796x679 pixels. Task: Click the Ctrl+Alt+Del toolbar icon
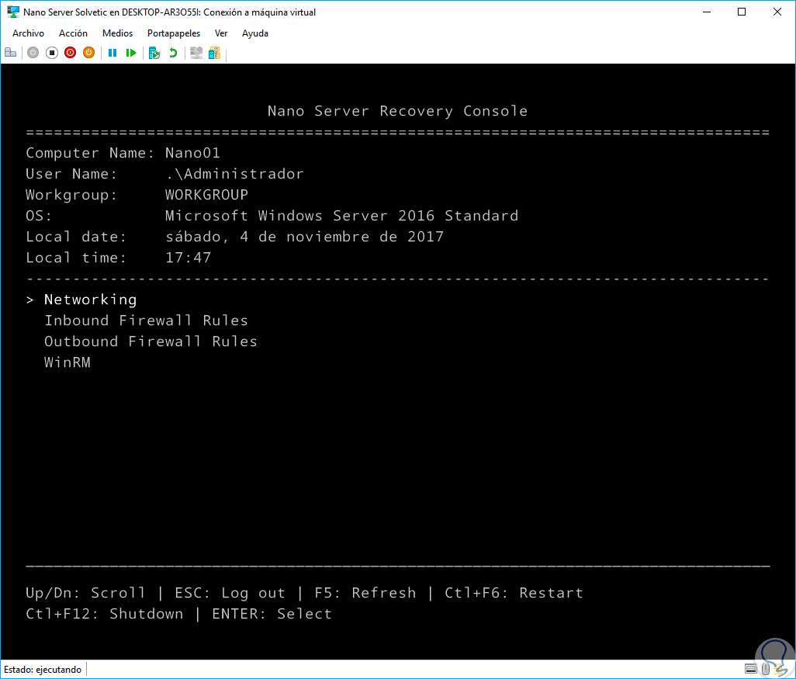point(10,52)
